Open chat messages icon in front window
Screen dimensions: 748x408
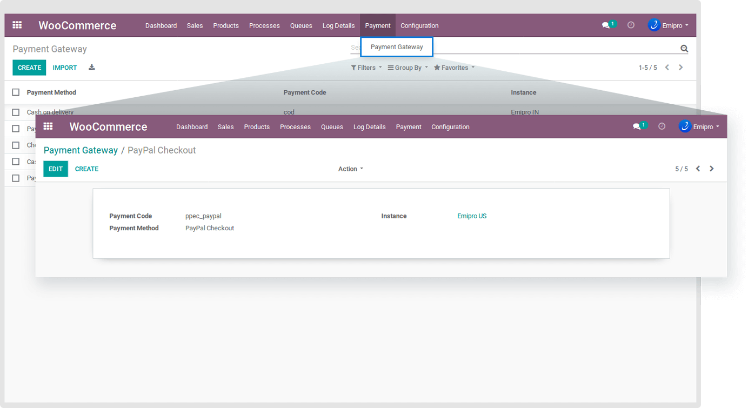click(x=637, y=126)
